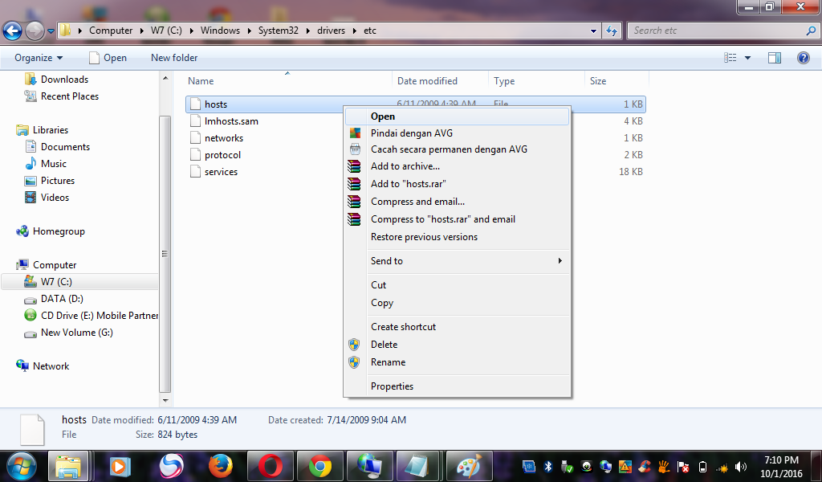Viewport: 822px width, 482px height.
Task: Open recent pages dropdown beside Forward arrow
Action: (x=51, y=31)
